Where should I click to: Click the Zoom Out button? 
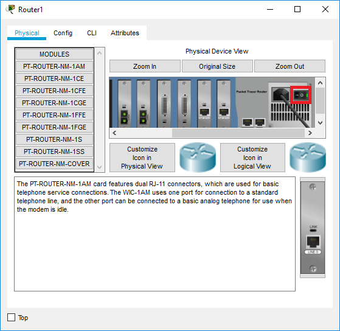290,66
